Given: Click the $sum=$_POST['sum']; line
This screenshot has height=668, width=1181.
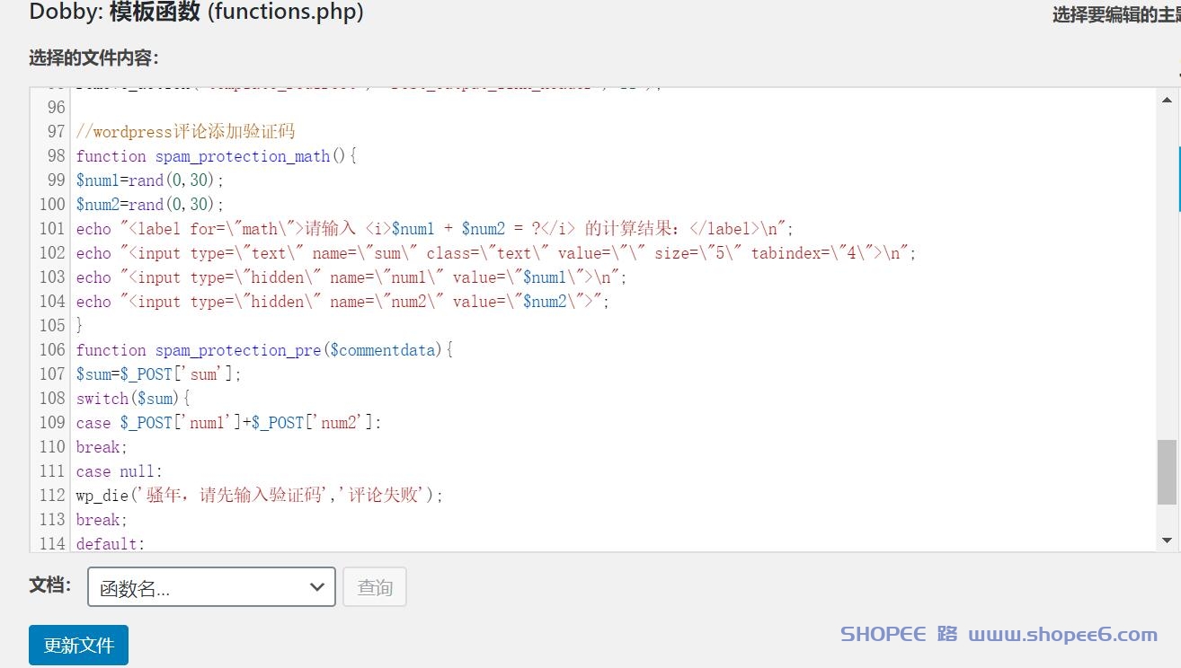Looking at the screenshot, I should pos(159,374).
